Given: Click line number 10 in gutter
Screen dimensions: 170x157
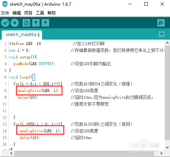Looking at the screenshot, I should click(x=5, y=104).
